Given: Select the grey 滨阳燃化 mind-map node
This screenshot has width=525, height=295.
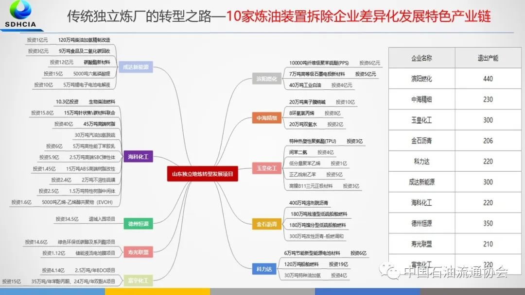Looking at the screenshot, I should (266, 79).
